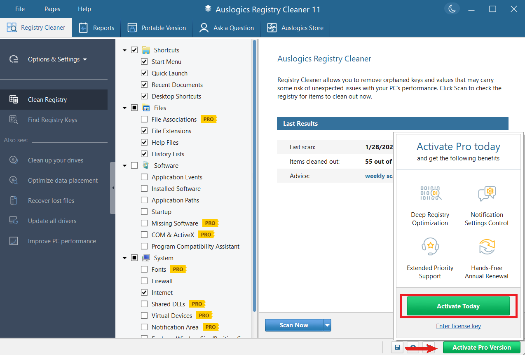Screen dimensions: 525x355
Task: Open Scan Now dropdown arrow
Action: click(x=327, y=325)
